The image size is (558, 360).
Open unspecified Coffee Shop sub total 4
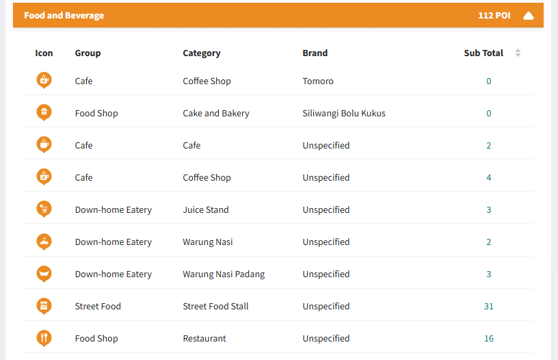489,177
